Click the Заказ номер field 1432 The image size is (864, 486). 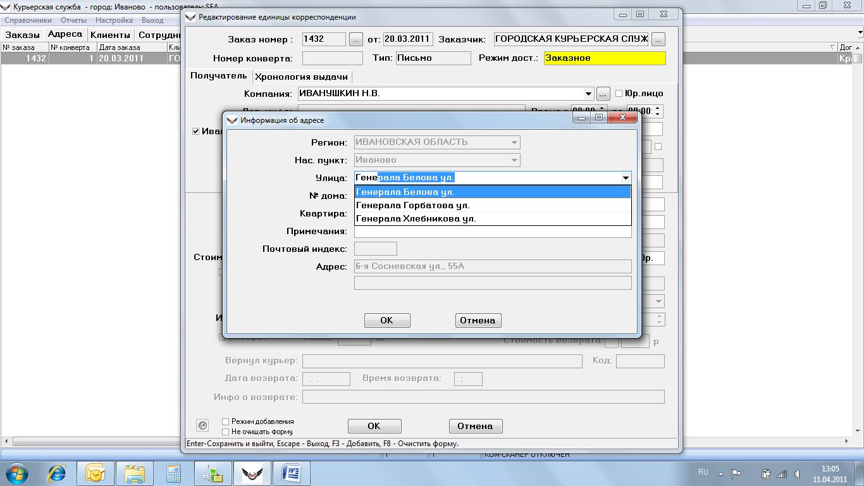(324, 39)
